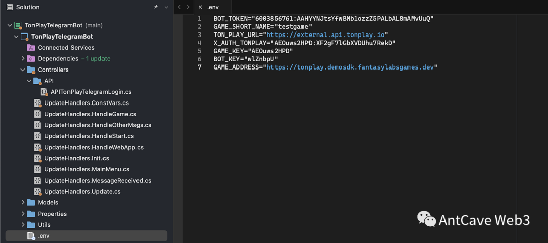Navigate forward with right arrow button
Image resolution: width=548 pixels, height=243 pixels.
click(x=188, y=7)
